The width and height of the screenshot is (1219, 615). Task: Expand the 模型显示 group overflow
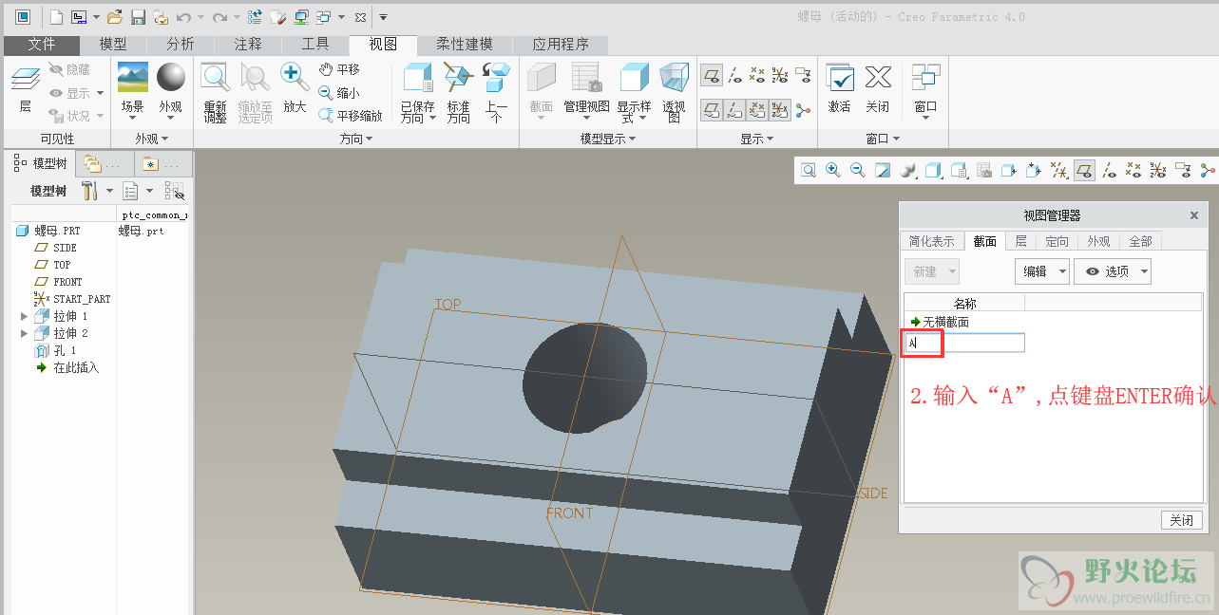pos(608,139)
